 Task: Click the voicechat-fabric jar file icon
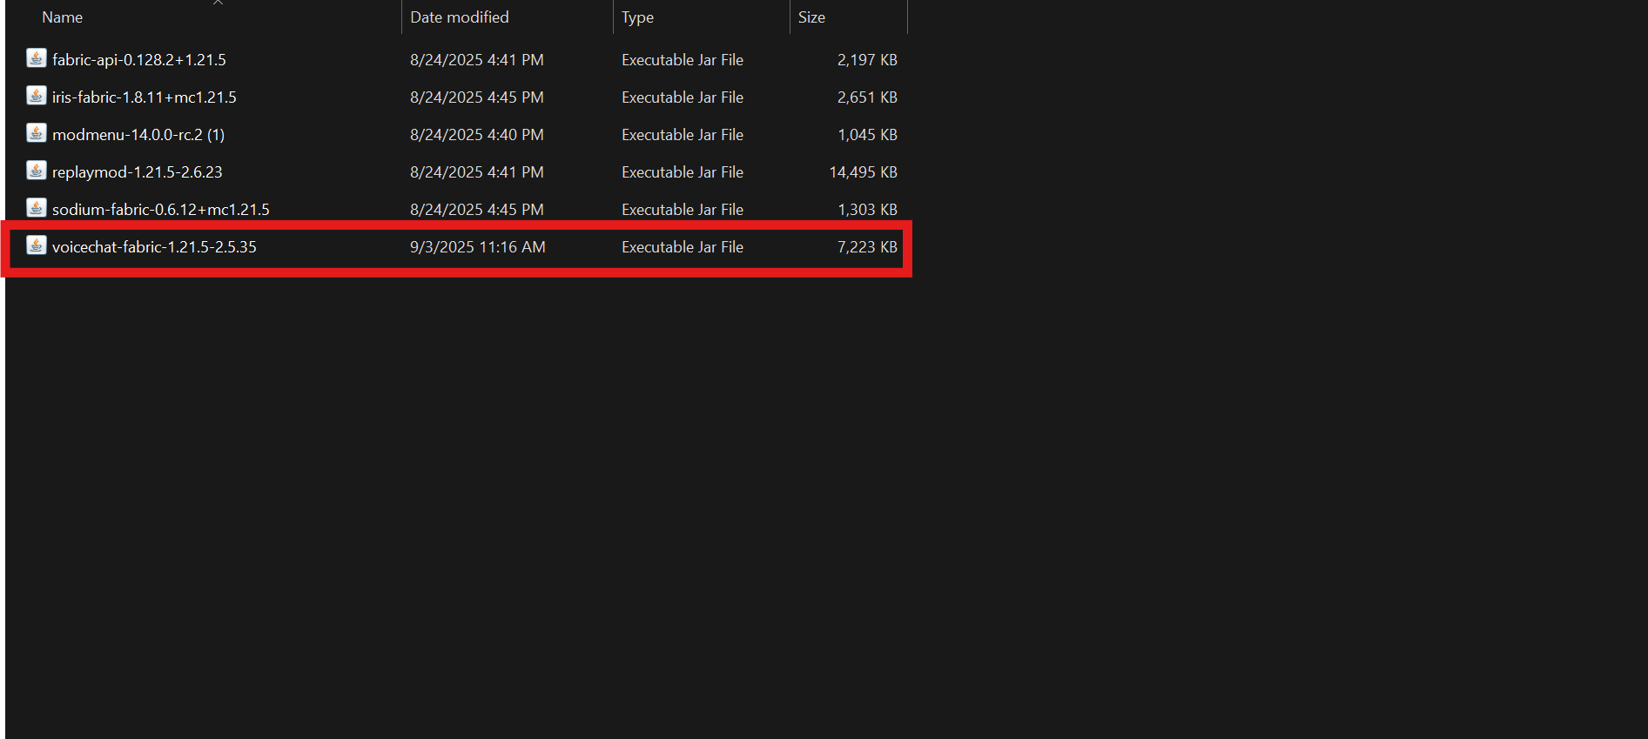(x=36, y=245)
